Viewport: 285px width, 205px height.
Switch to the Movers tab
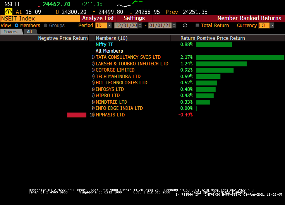tap(11, 32)
